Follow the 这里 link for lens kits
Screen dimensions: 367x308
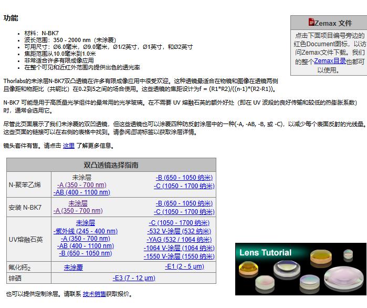tap(69, 146)
